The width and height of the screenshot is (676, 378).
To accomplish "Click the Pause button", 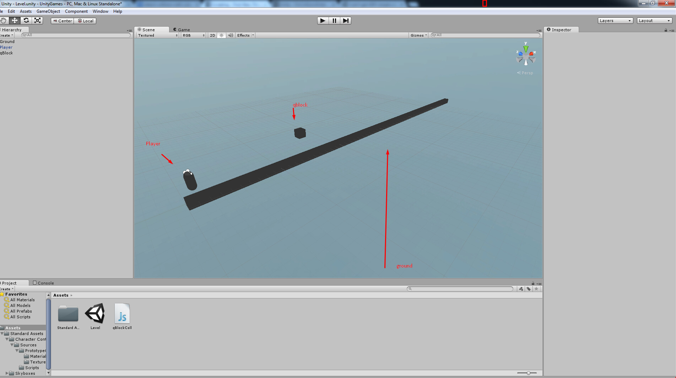I will (334, 21).
